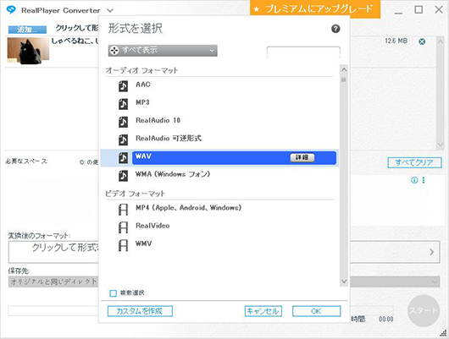Click the 詳細 details button on WAV

point(302,157)
